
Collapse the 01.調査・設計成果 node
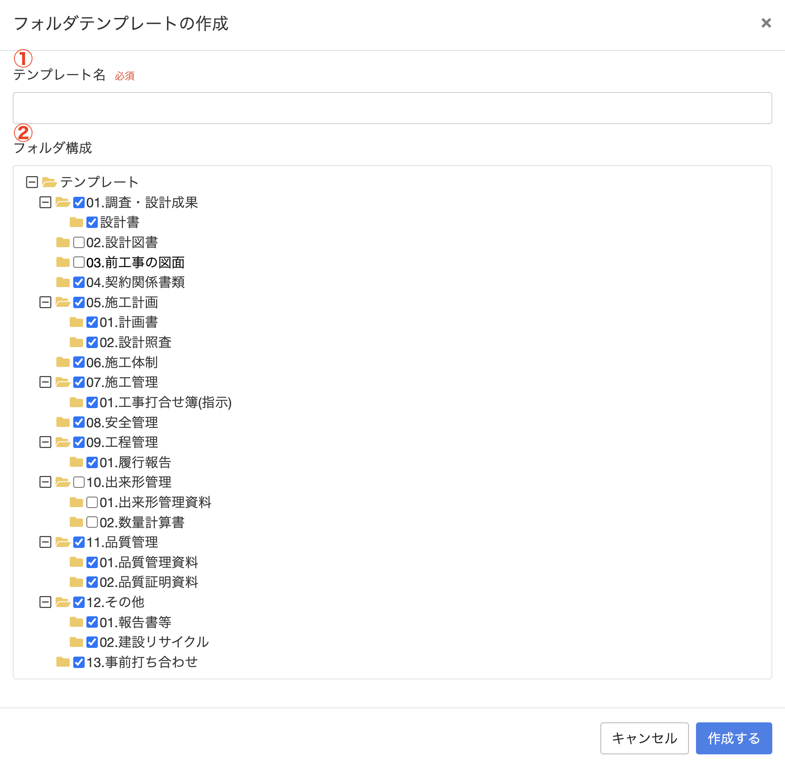(45, 202)
